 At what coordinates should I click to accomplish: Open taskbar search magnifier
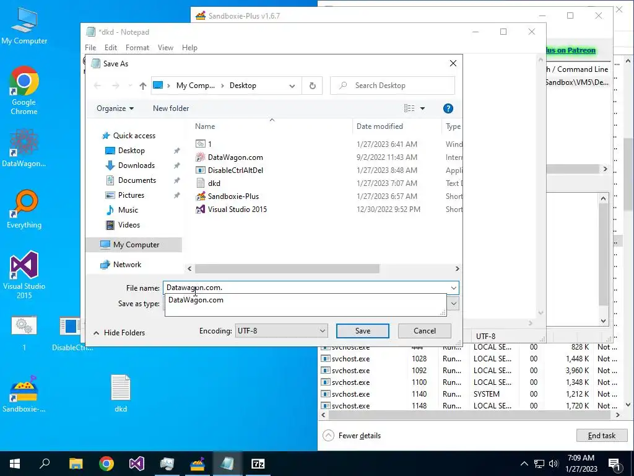(x=45, y=464)
